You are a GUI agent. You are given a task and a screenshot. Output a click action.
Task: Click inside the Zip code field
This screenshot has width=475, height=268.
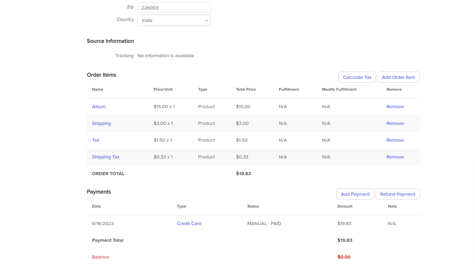[174, 7]
